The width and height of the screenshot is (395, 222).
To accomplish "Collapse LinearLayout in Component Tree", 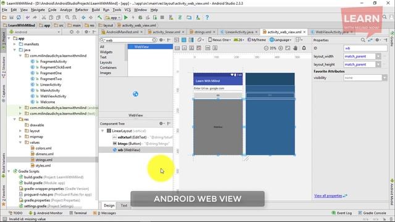I will [102, 131].
